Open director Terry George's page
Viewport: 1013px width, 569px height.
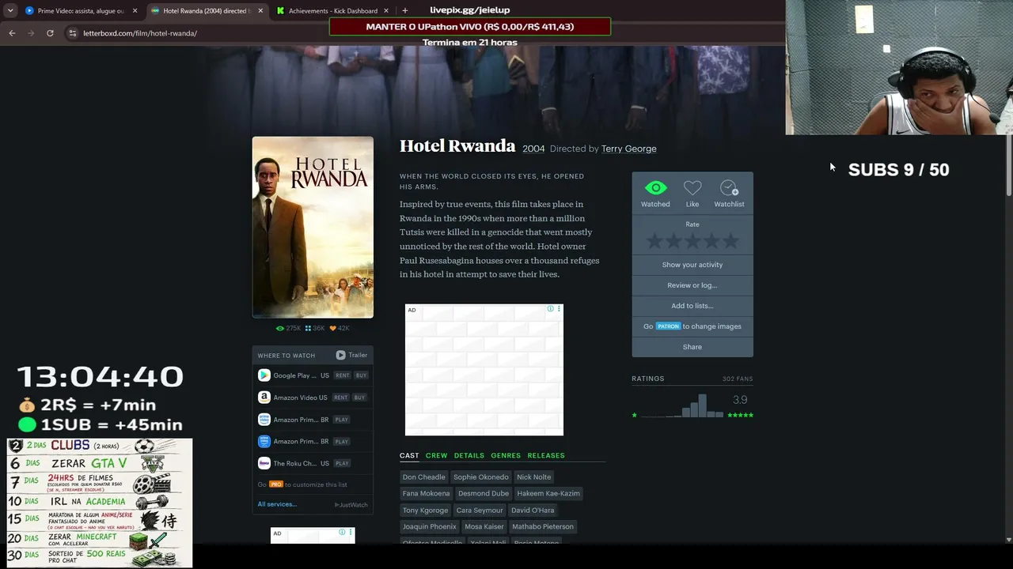[x=628, y=149]
